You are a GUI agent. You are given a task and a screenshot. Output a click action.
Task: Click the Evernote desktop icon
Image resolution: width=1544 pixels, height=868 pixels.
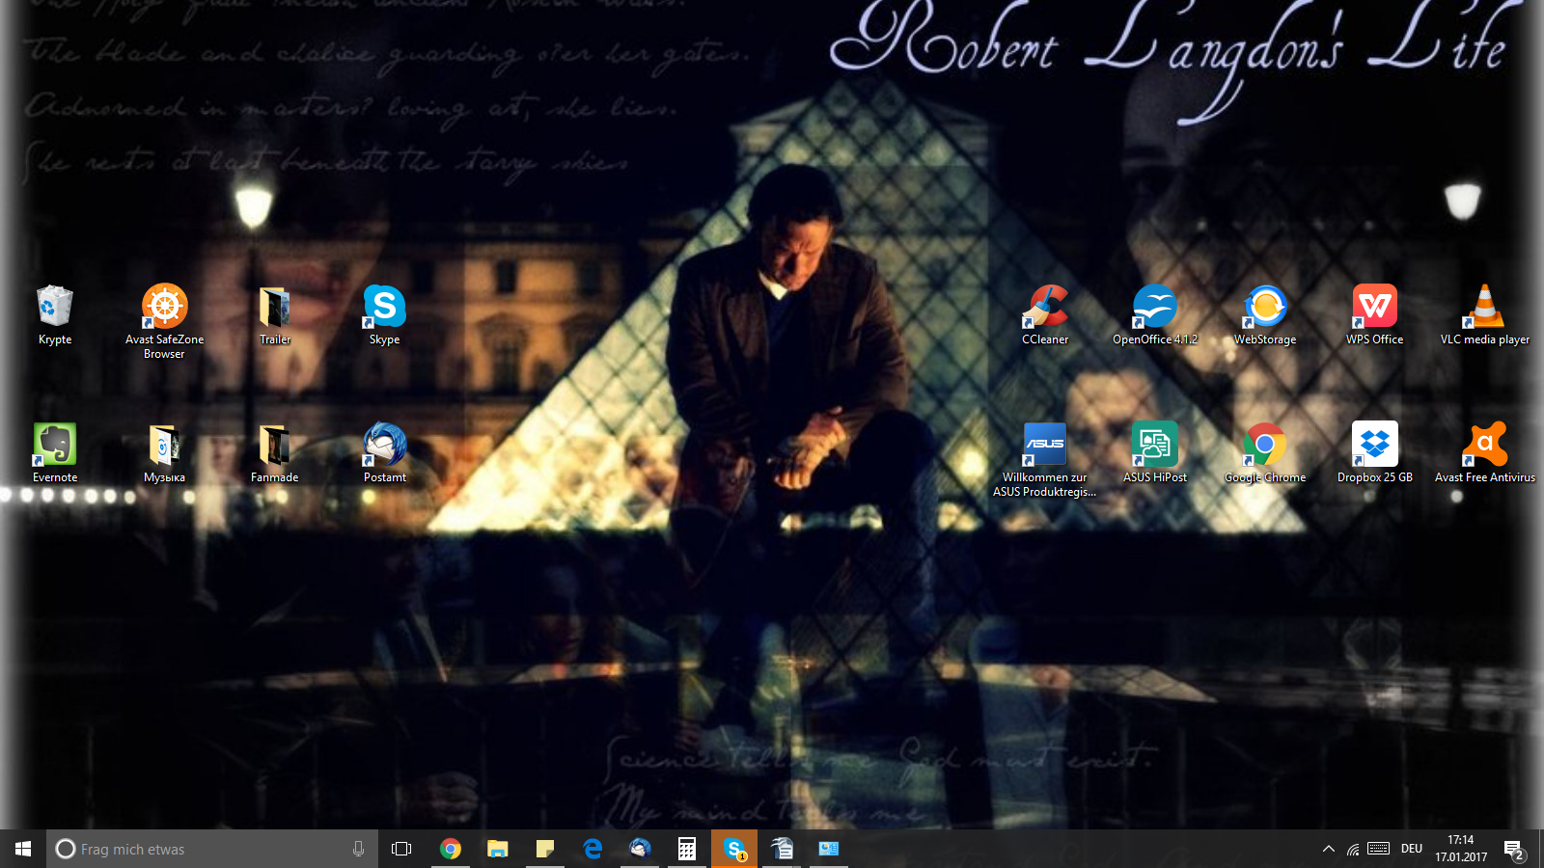(x=55, y=446)
